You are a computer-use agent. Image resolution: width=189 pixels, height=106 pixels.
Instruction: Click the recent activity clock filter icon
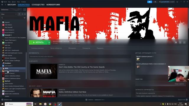[x=22, y=14]
